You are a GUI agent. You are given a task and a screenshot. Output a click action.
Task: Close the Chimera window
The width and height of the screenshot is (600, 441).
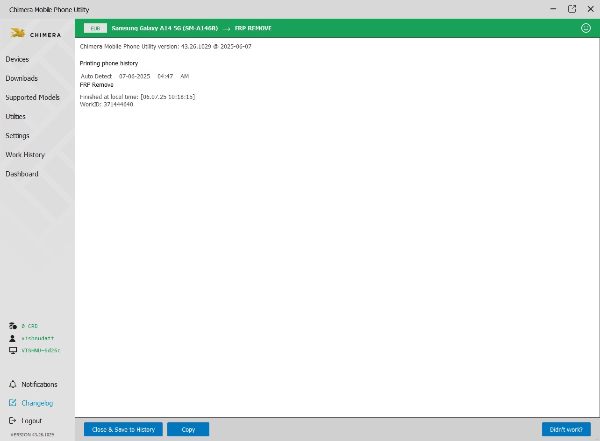[x=591, y=9]
